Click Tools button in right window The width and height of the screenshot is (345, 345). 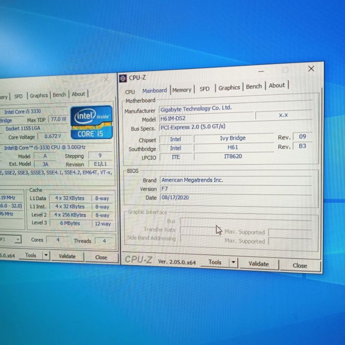[x=215, y=262]
